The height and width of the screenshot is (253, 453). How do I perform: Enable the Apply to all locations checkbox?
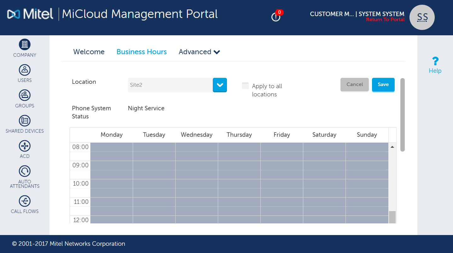click(x=245, y=86)
